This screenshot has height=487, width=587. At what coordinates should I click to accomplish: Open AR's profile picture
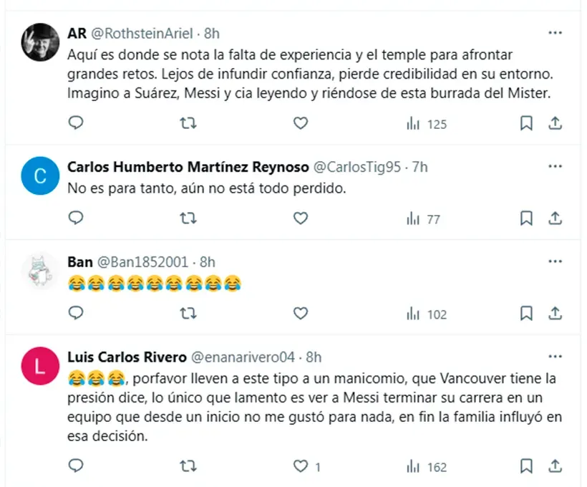coord(40,42)
